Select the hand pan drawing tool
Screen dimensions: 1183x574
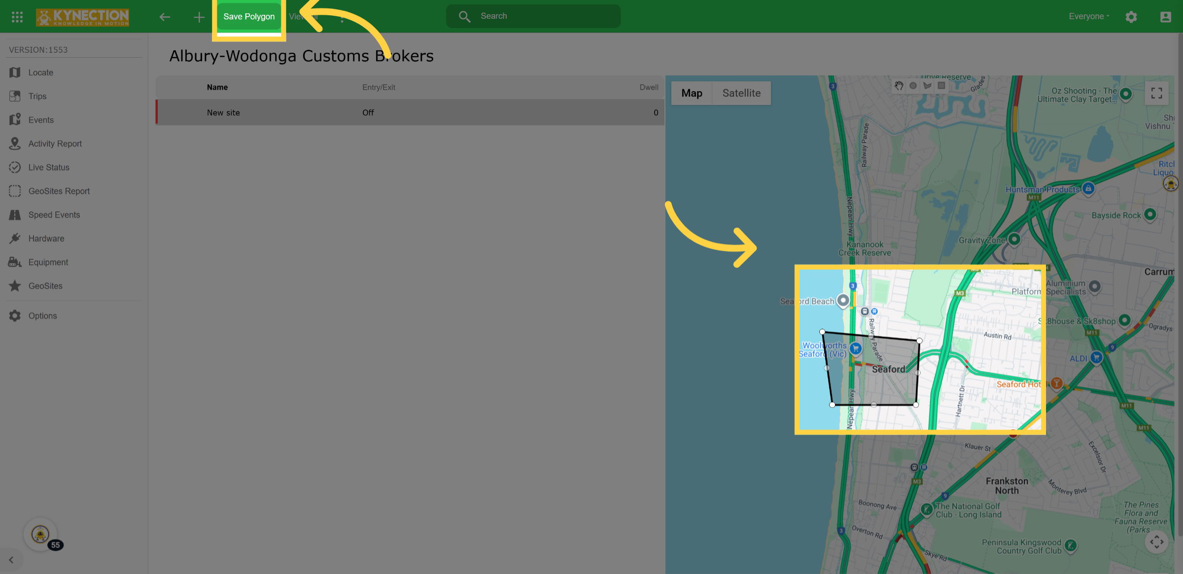[x=899, y=86]
